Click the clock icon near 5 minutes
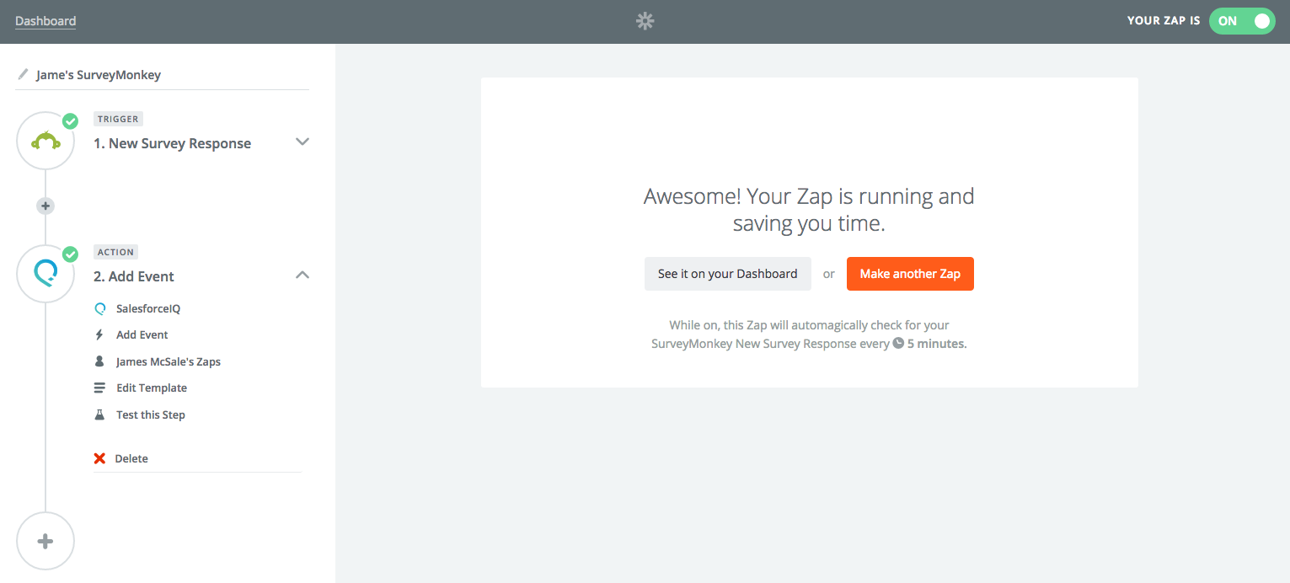This screenshot has height=583, width=1290. (898, 344)
